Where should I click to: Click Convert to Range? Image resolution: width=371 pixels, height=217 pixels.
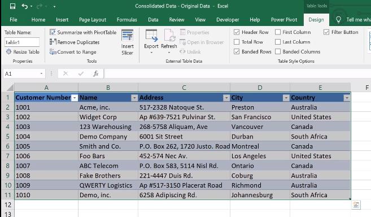click(x=73, y=52)
